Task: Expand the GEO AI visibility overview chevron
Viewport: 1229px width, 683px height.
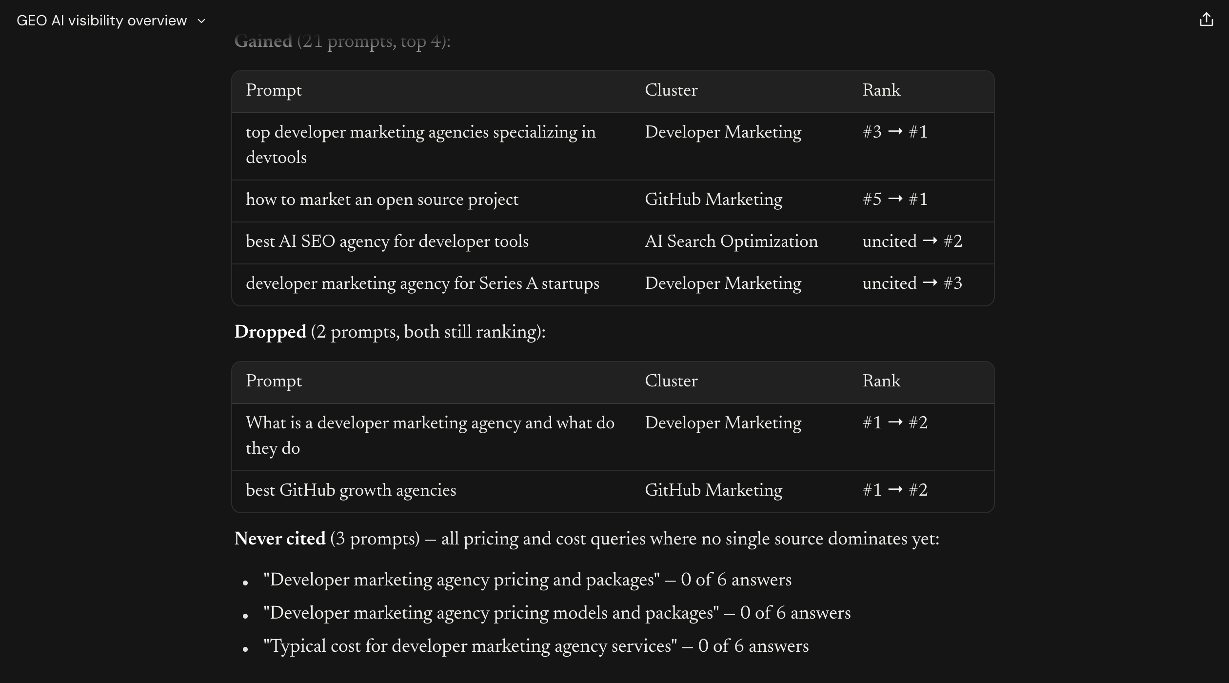Action: (201, 21)
